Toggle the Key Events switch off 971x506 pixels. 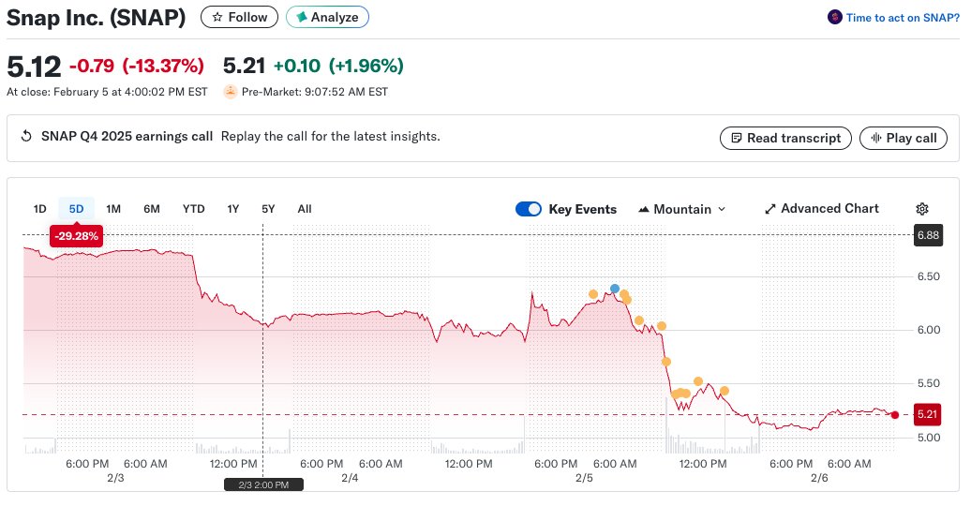coord(529,209)
